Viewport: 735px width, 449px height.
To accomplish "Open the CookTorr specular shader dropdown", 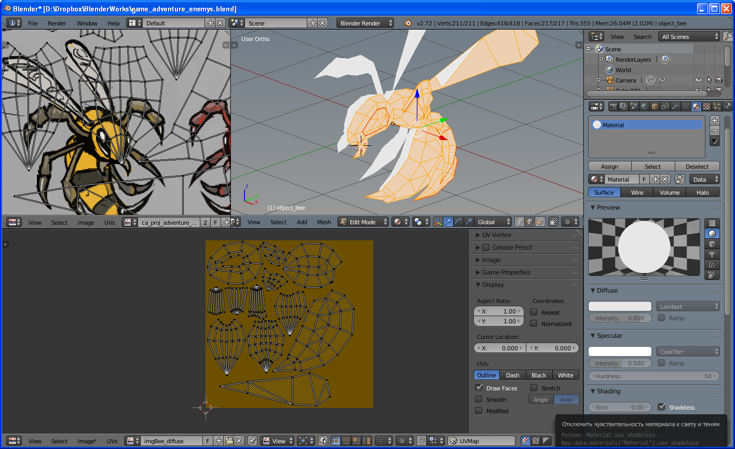I will [688, 351].
